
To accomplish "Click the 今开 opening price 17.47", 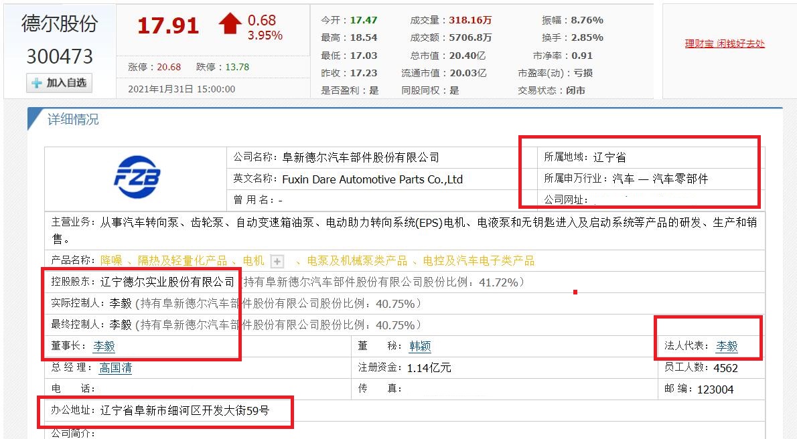I will pyautogui.click(x=364, y=20).
